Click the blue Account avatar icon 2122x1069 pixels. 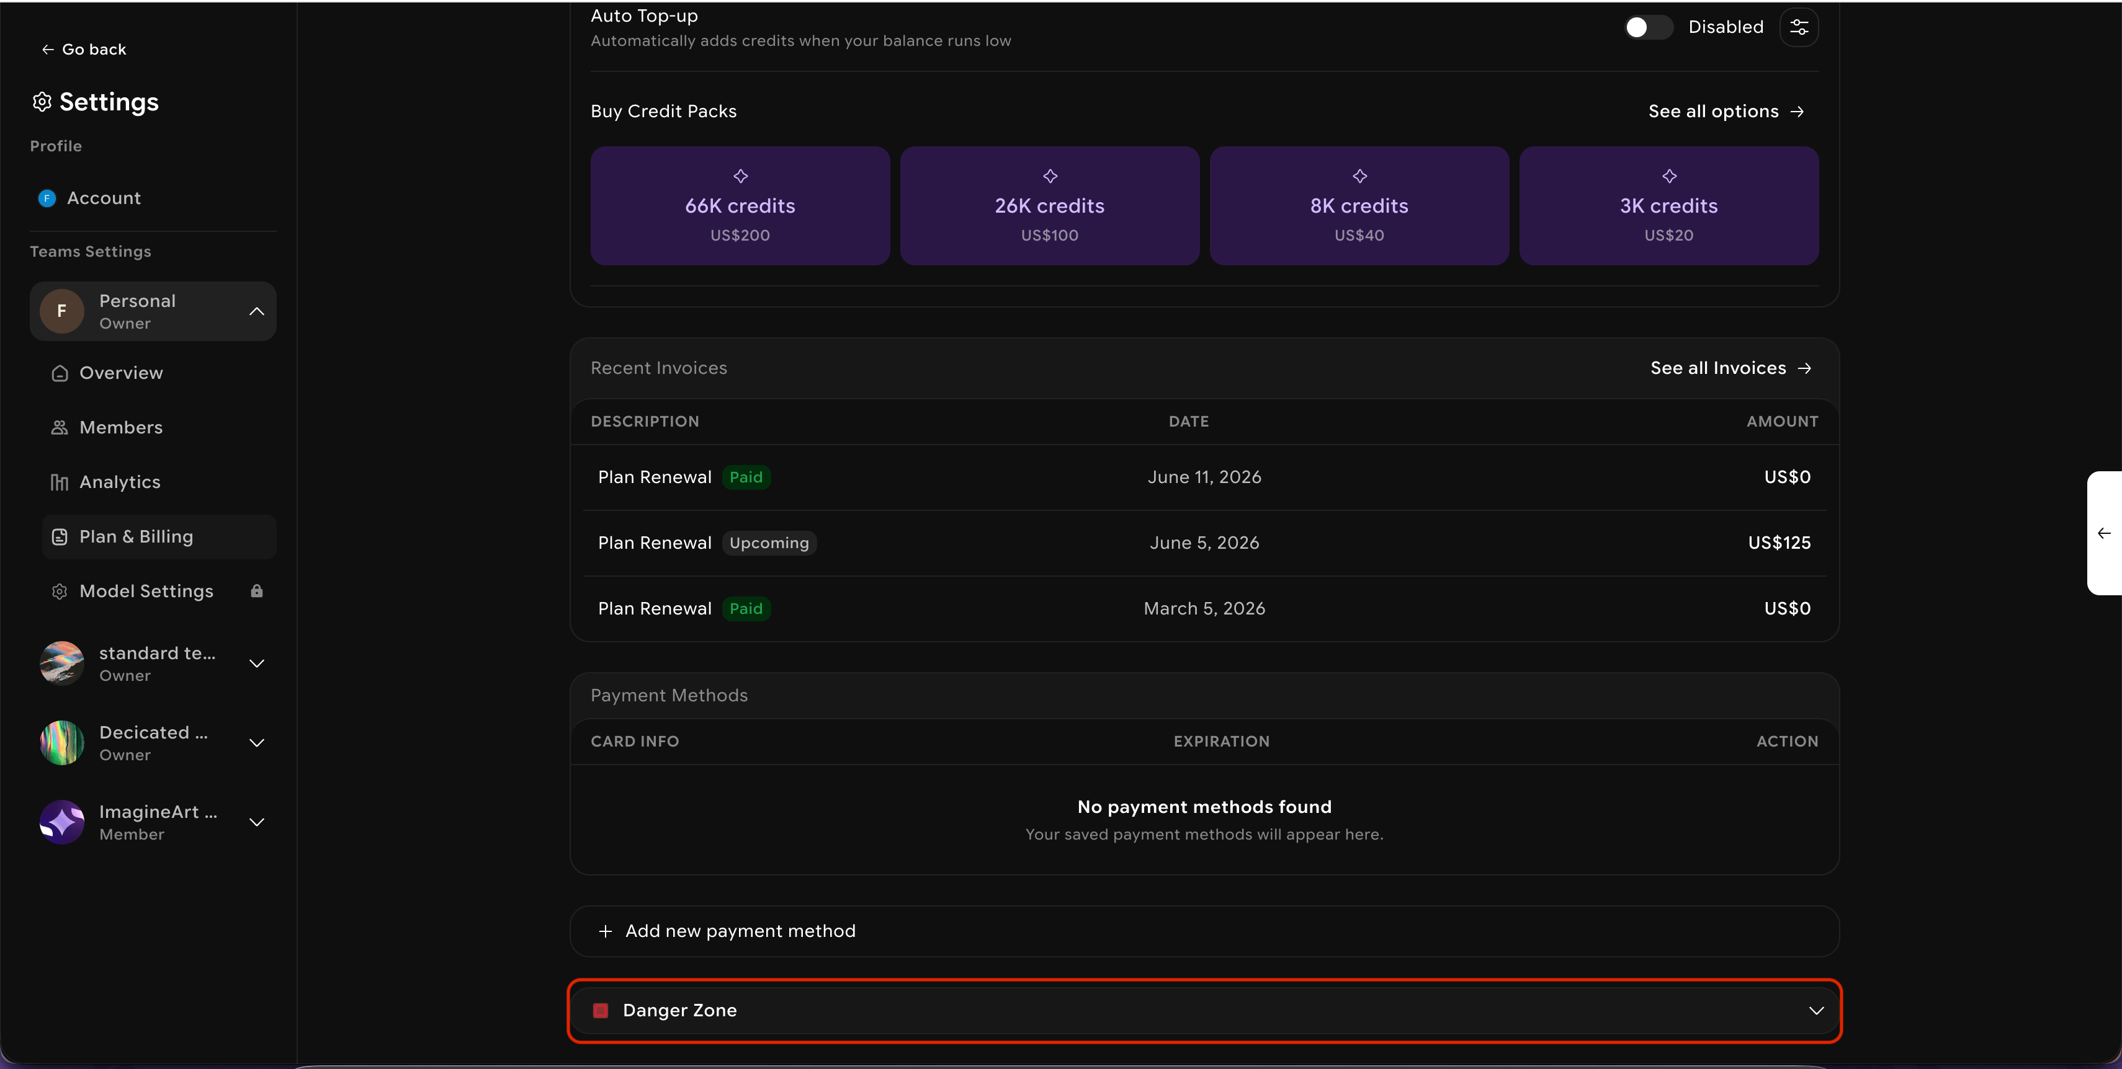click(47, 198)
